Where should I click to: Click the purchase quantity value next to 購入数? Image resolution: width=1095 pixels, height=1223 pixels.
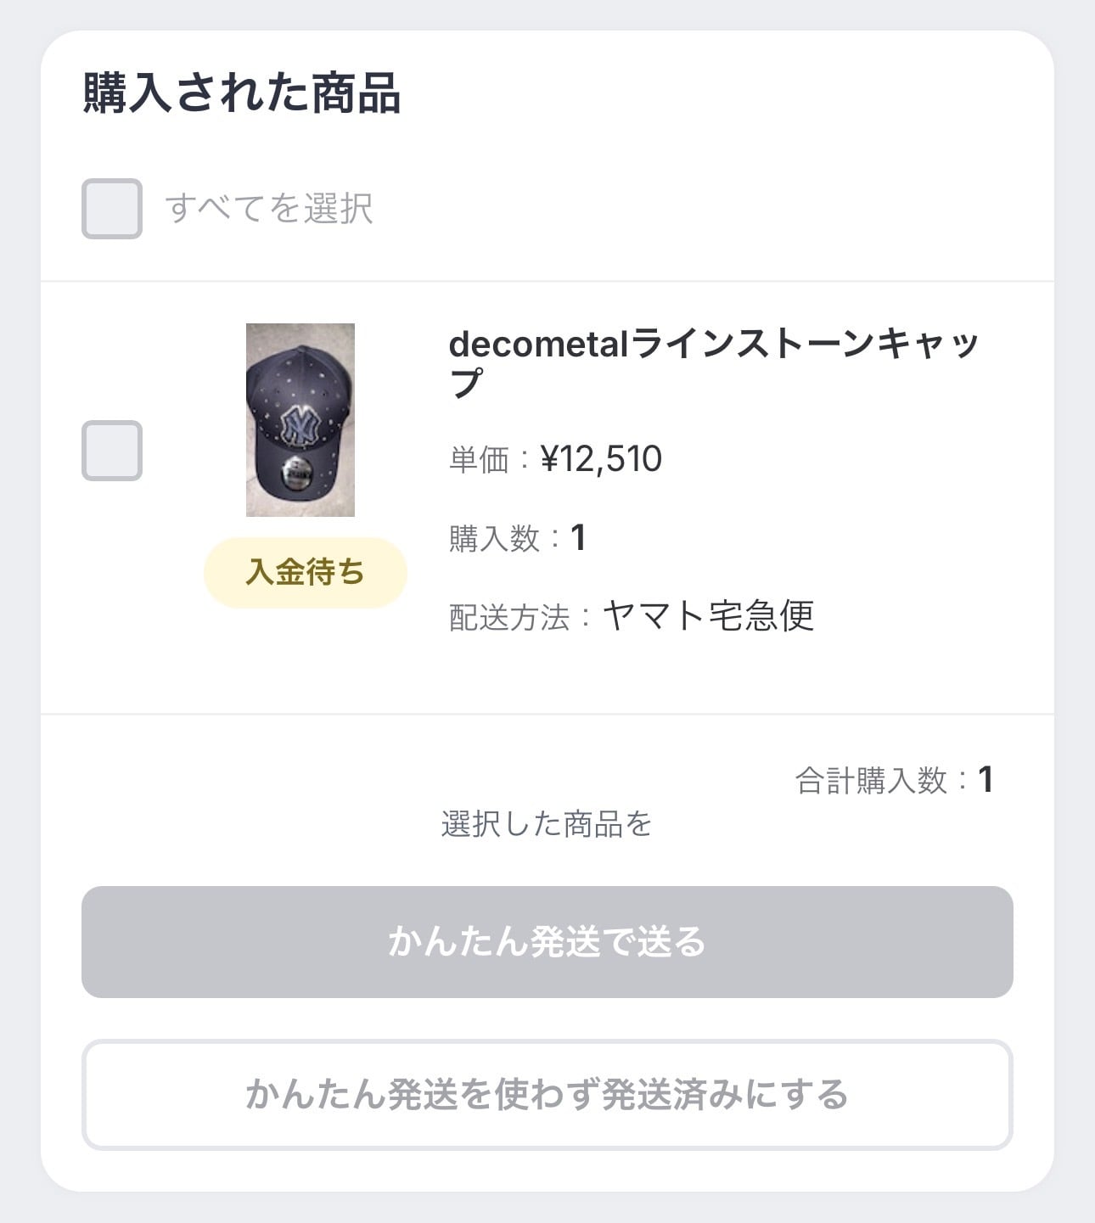pyautogui.click(x=578, y=538)
